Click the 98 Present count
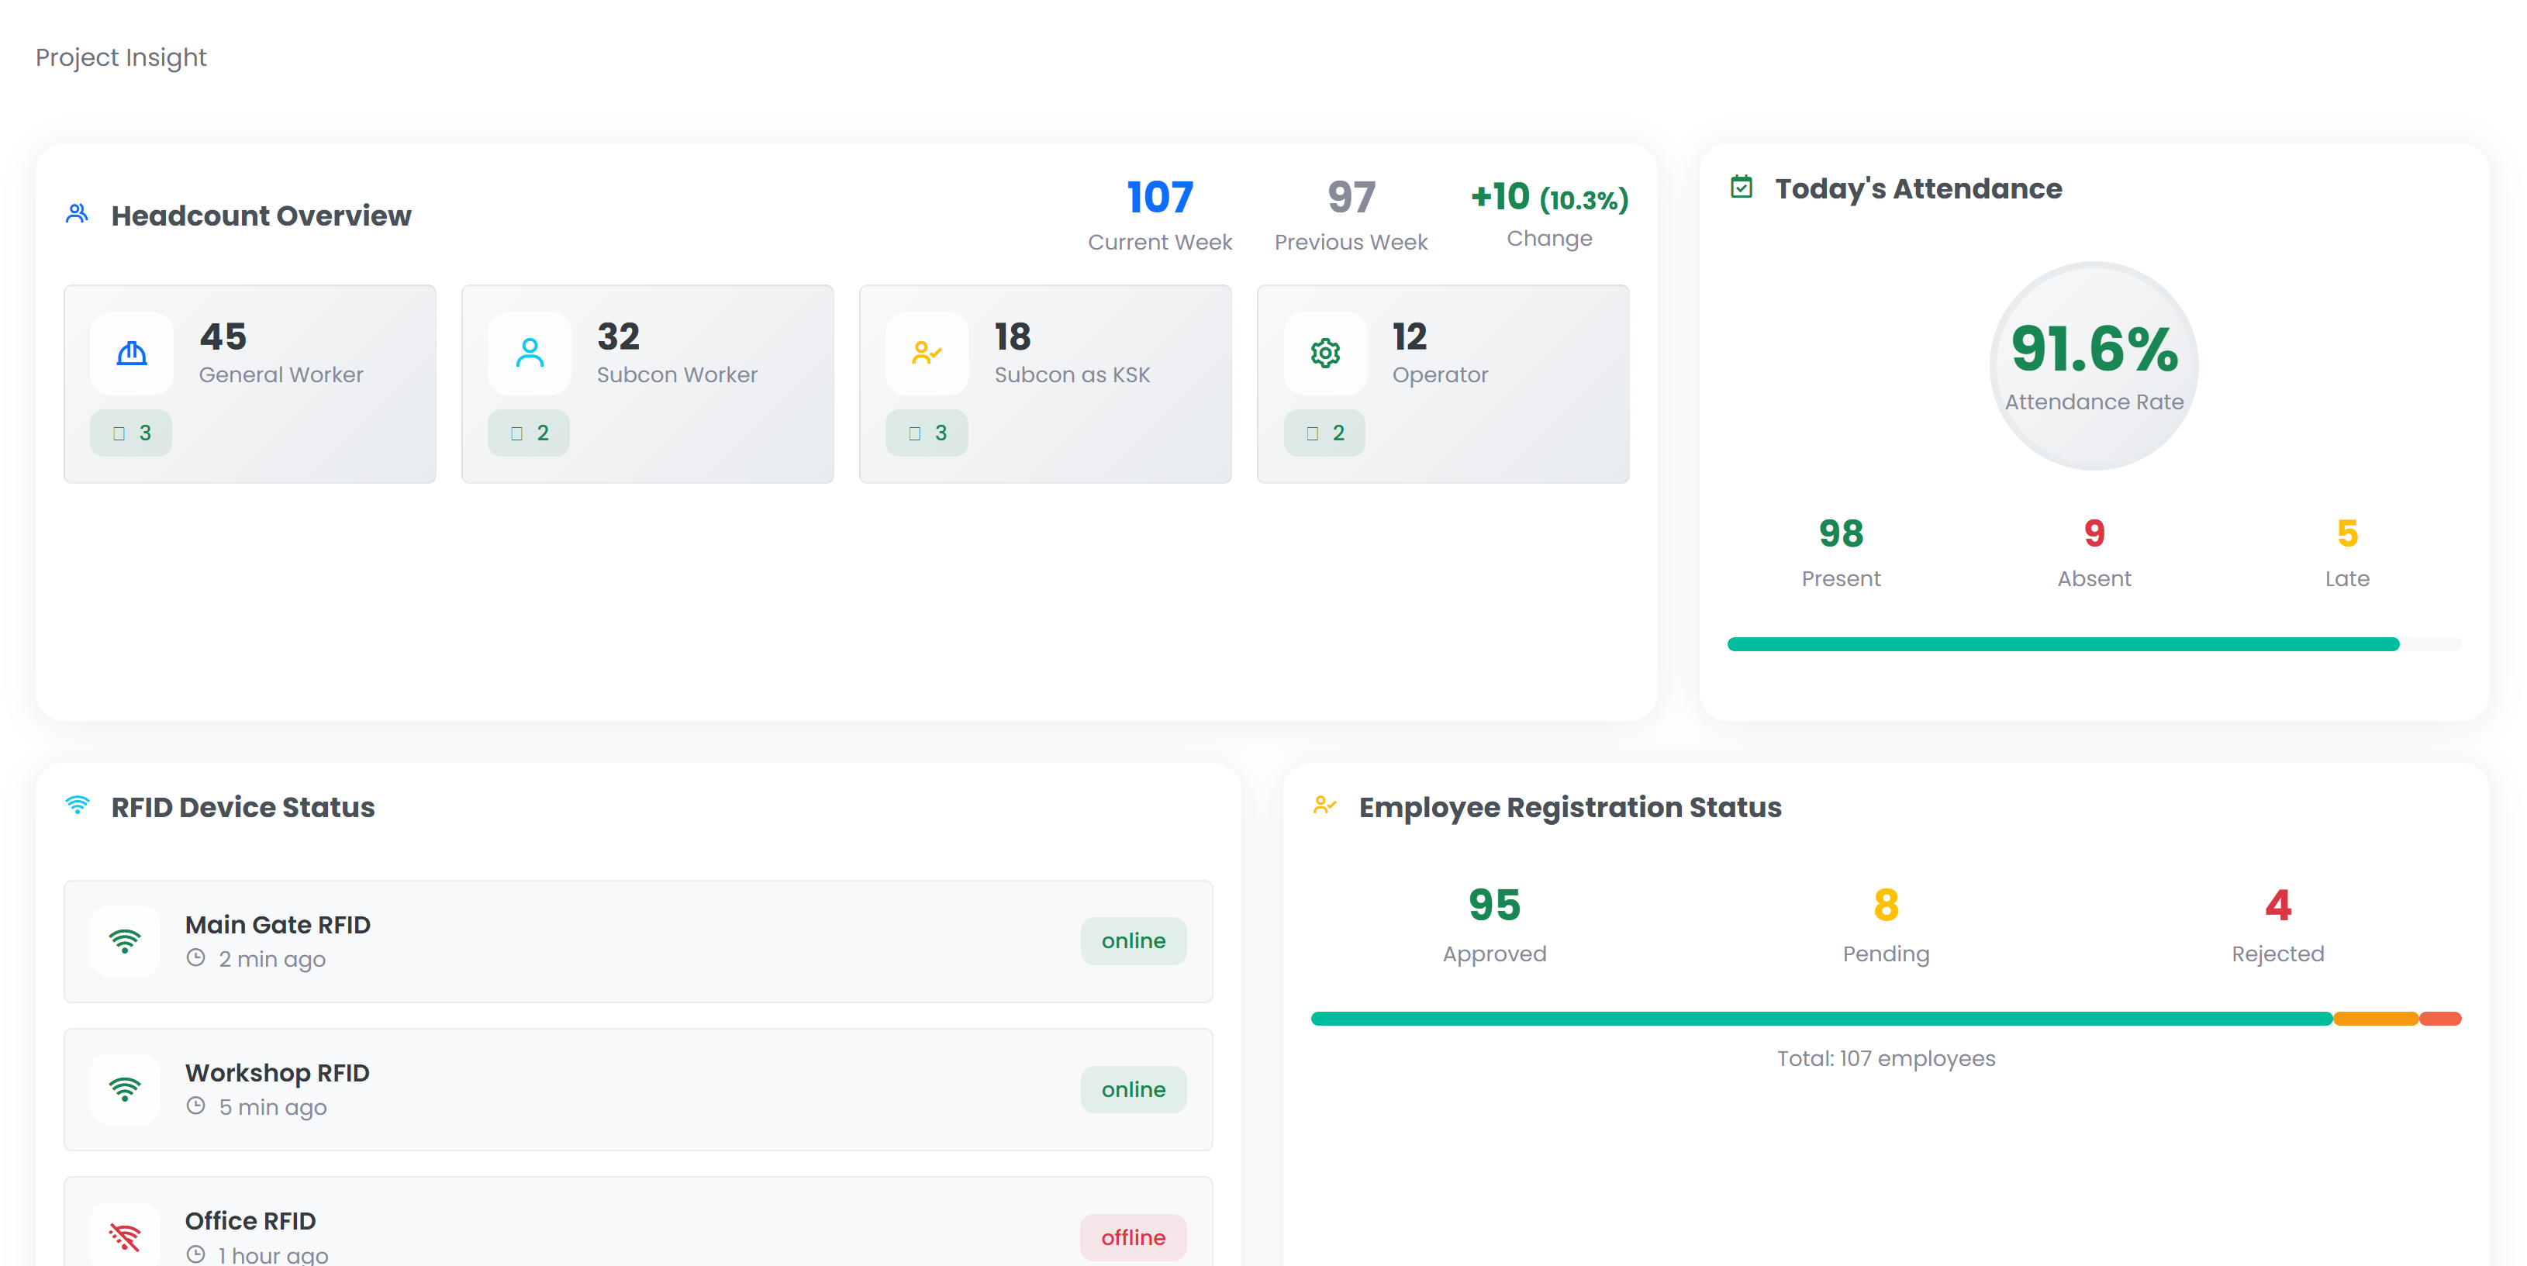The image size is (2527, 1266). [1842, 533]
